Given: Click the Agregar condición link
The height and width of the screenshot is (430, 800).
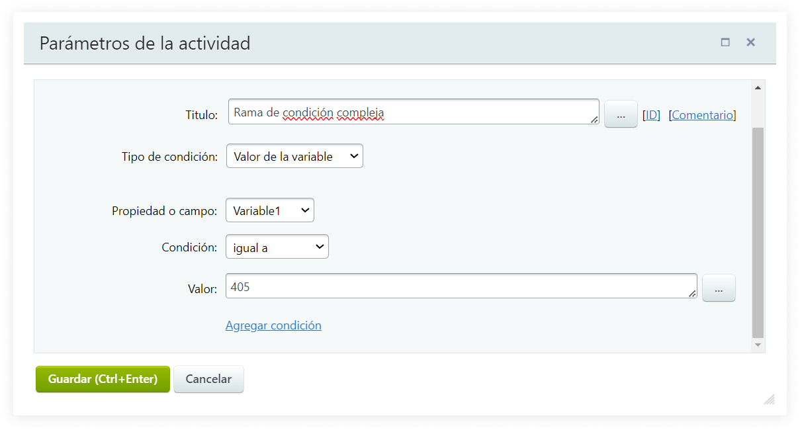Looking at the screenshot, I should coord(273,325).
